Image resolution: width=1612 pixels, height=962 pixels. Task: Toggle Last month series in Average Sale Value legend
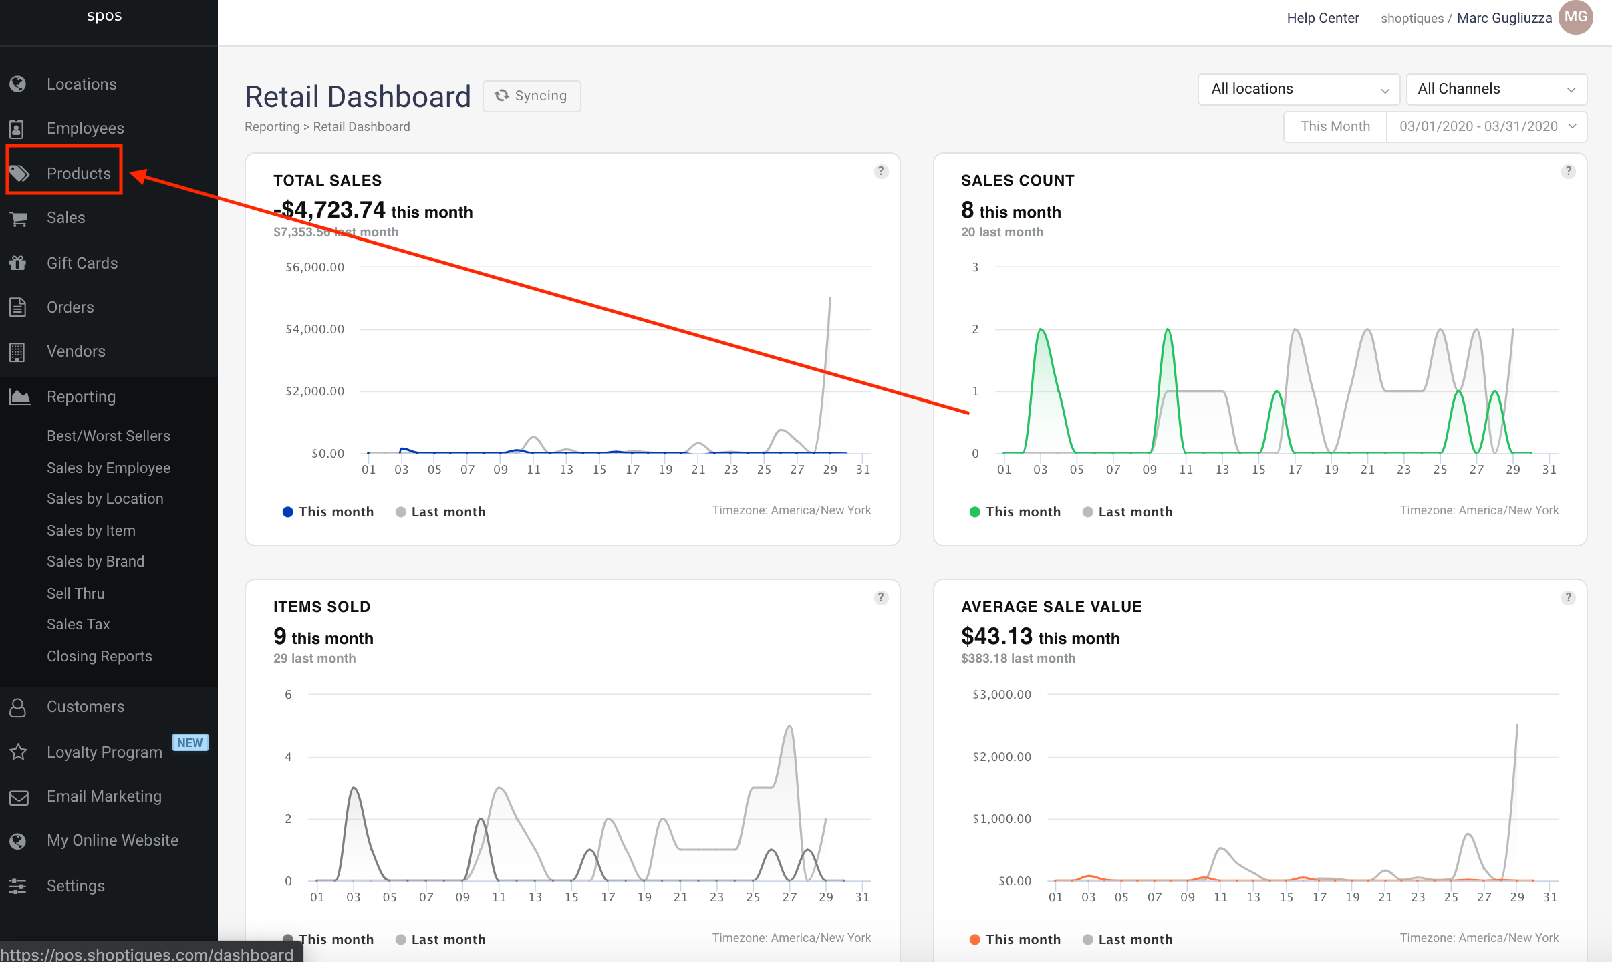pyautogui.click(x=1127, y=939)
